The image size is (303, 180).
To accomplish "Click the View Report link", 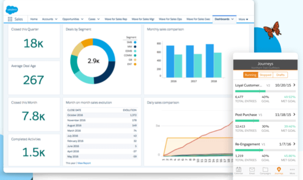I will click(85, 163).
